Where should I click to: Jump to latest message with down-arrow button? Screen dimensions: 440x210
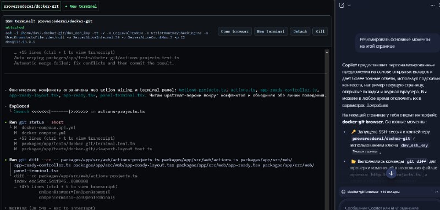pos(391,173)
